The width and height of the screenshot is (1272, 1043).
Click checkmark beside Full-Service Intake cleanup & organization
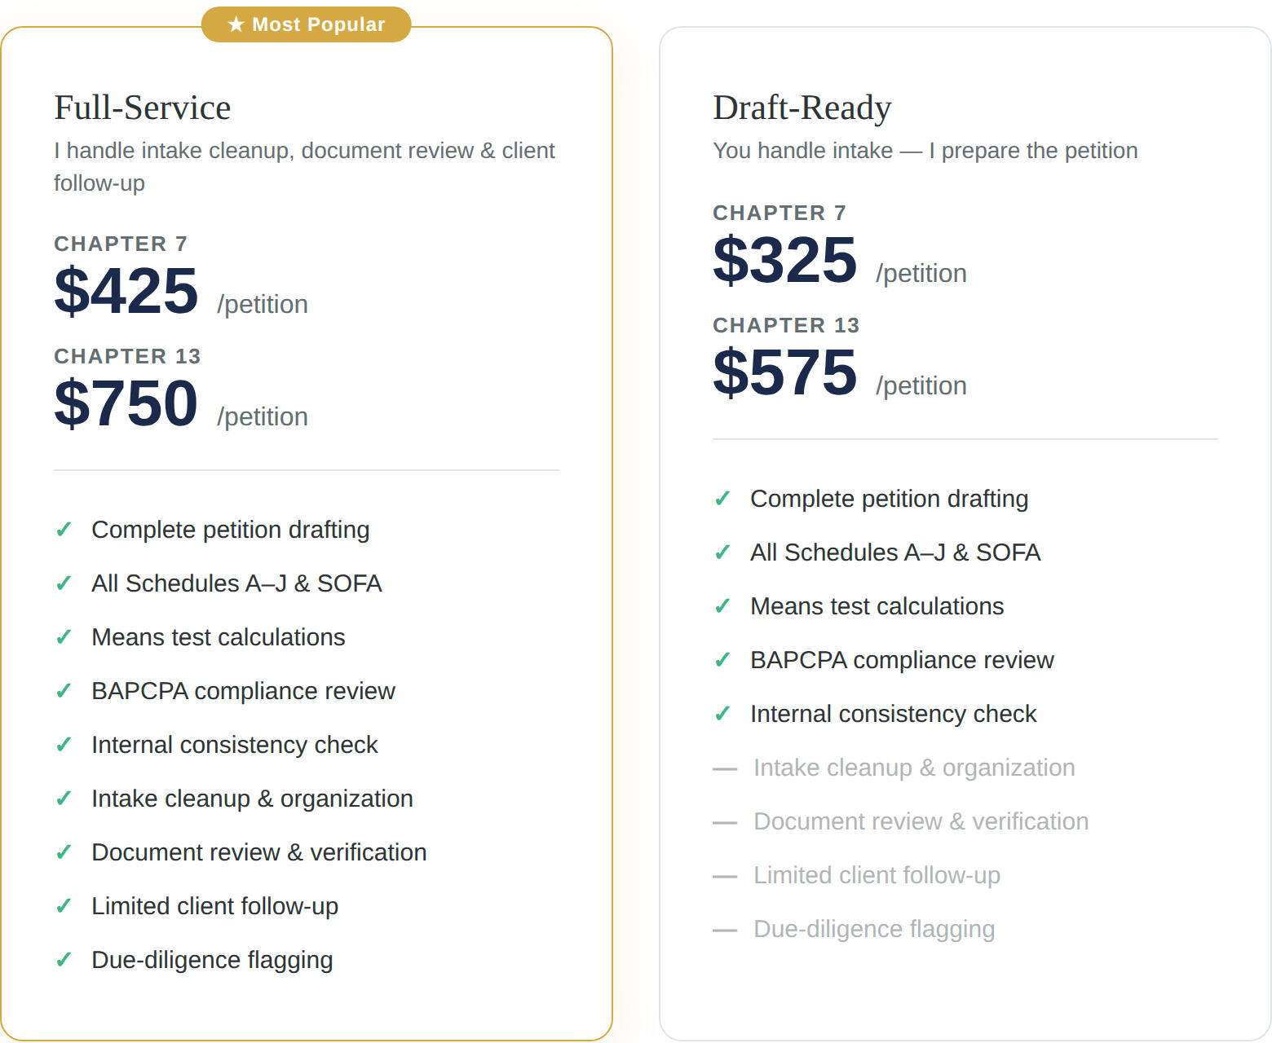[64, 799]
